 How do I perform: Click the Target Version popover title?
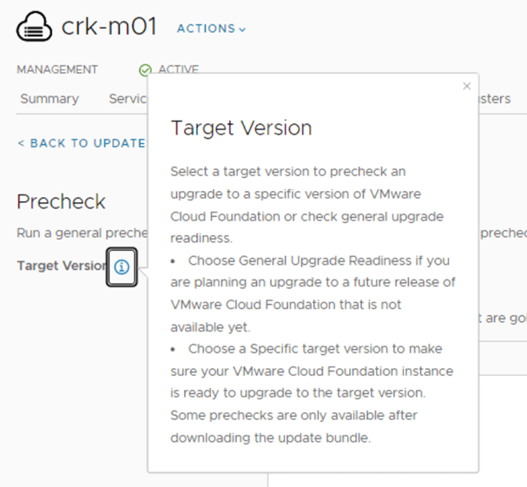pos(240,128)
